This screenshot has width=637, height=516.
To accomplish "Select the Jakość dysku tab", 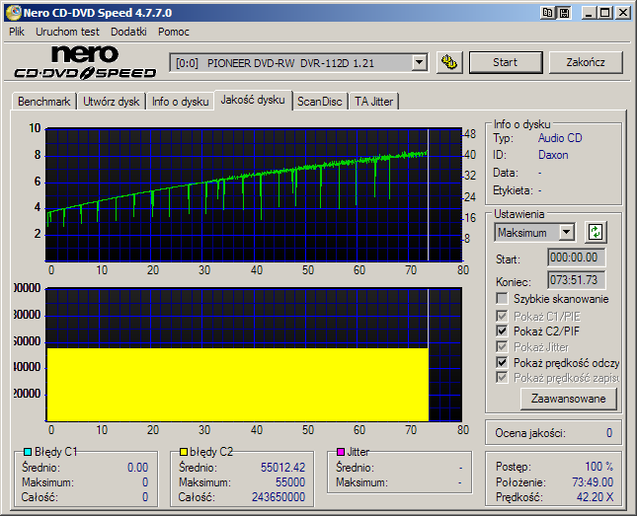I will (253, 100).
